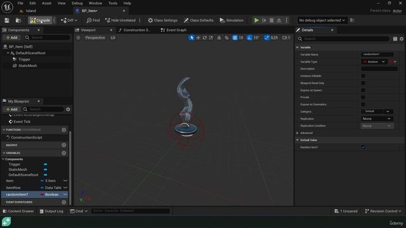The width and height of the screenshot is (406, 228).
Task: Open the Variable Type Boolean dropdown
Action: click(374, 62)
